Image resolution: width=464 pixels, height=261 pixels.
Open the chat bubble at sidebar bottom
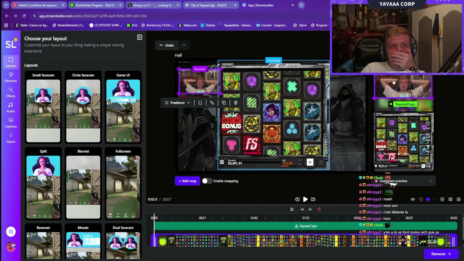(11, 232)
